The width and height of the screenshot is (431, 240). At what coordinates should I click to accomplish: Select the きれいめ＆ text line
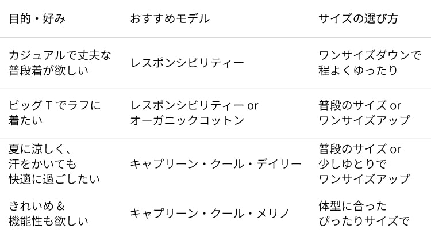[x=37, y=206]
